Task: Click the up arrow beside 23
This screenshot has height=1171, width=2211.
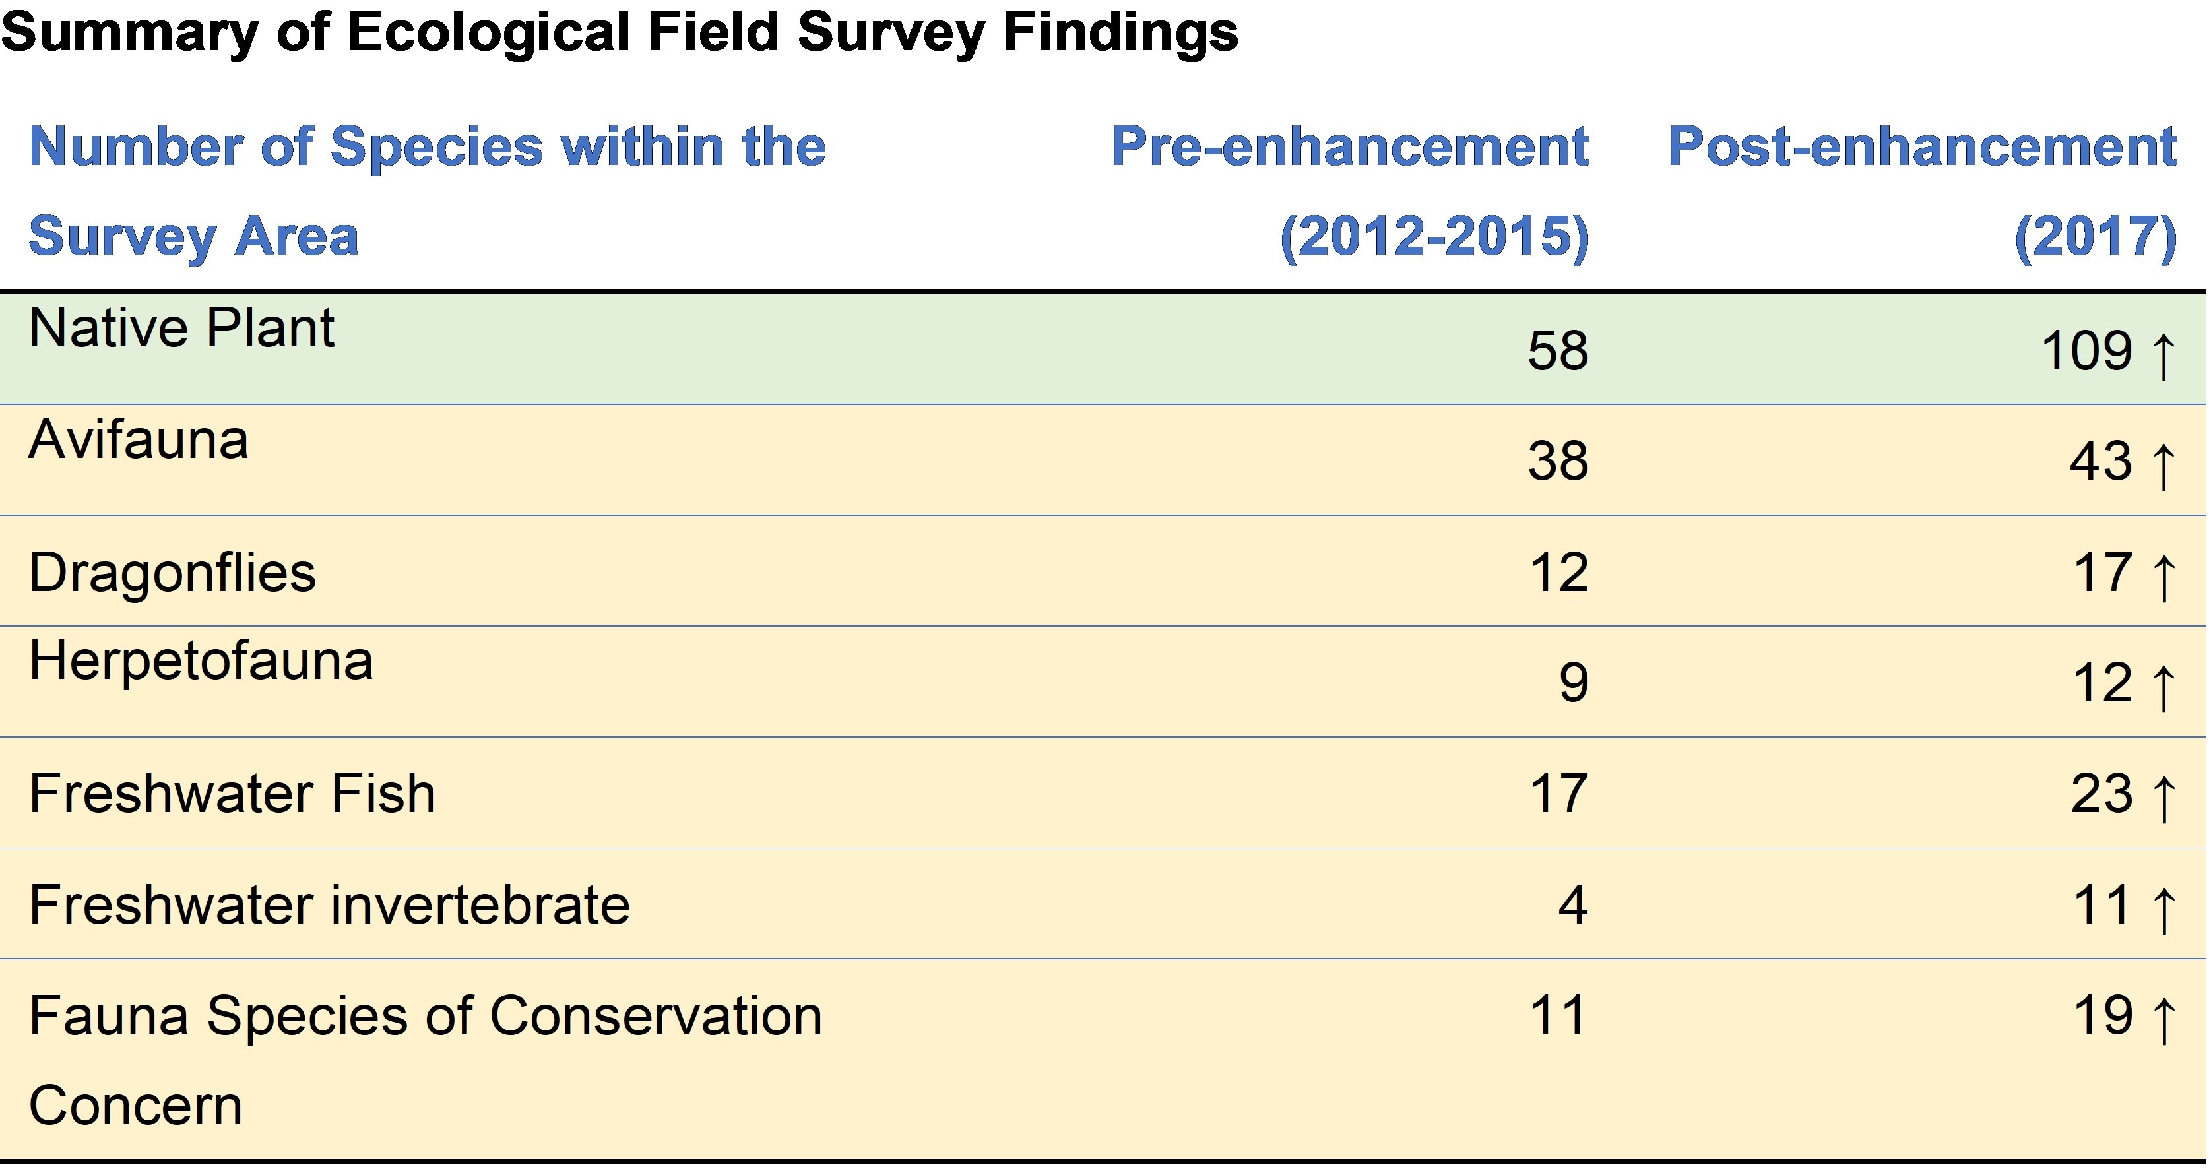Action: coord(2163,798)
